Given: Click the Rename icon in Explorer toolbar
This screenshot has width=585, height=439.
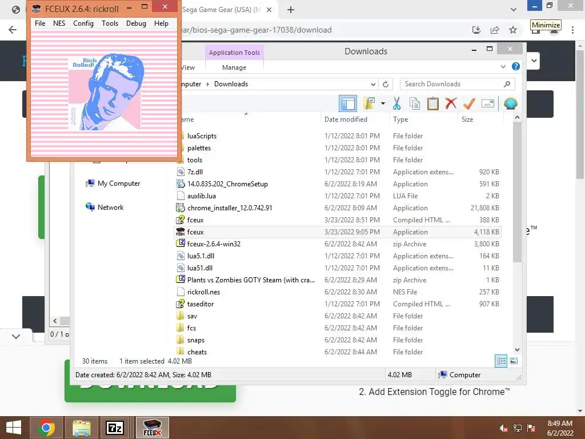Looking at the screenshot, I should click(488, 103).
